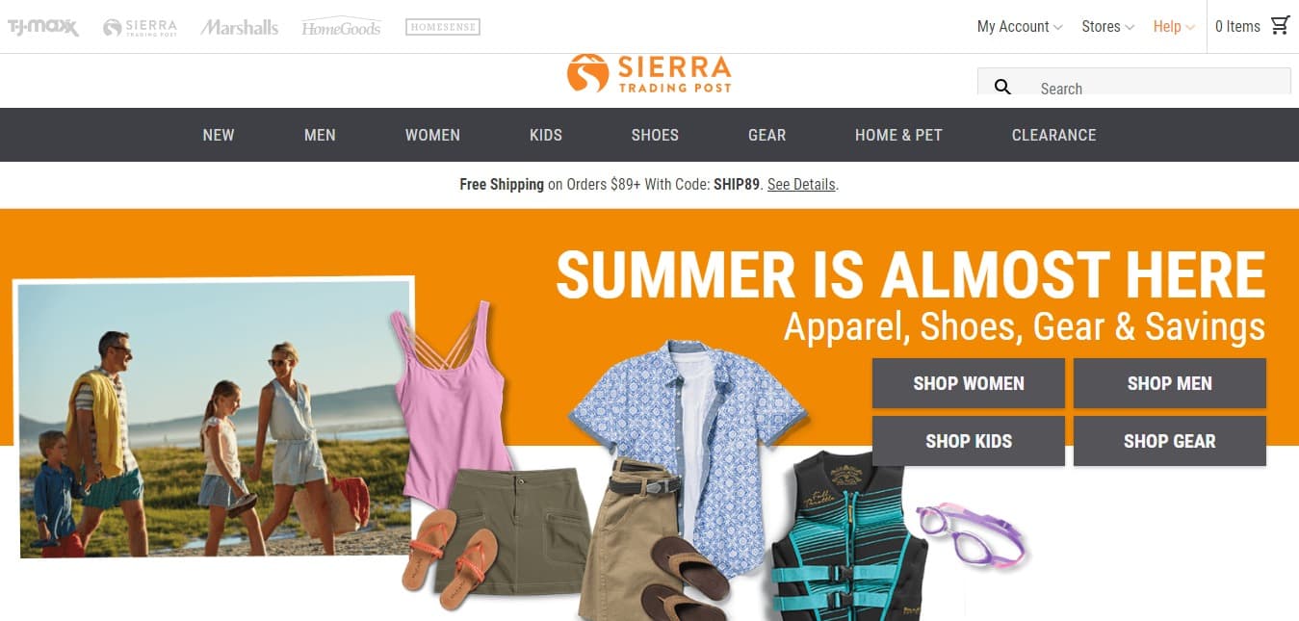
Task: Open the CLEARANCE menu item
Action: click(1053, 135)
